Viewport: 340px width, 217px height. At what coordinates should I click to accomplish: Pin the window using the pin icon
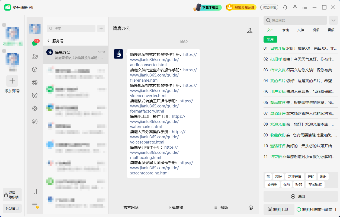295,7
